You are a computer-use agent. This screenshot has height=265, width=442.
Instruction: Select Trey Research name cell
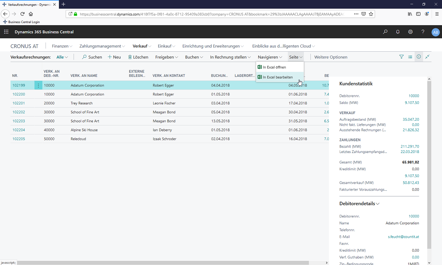coord(81,103)
